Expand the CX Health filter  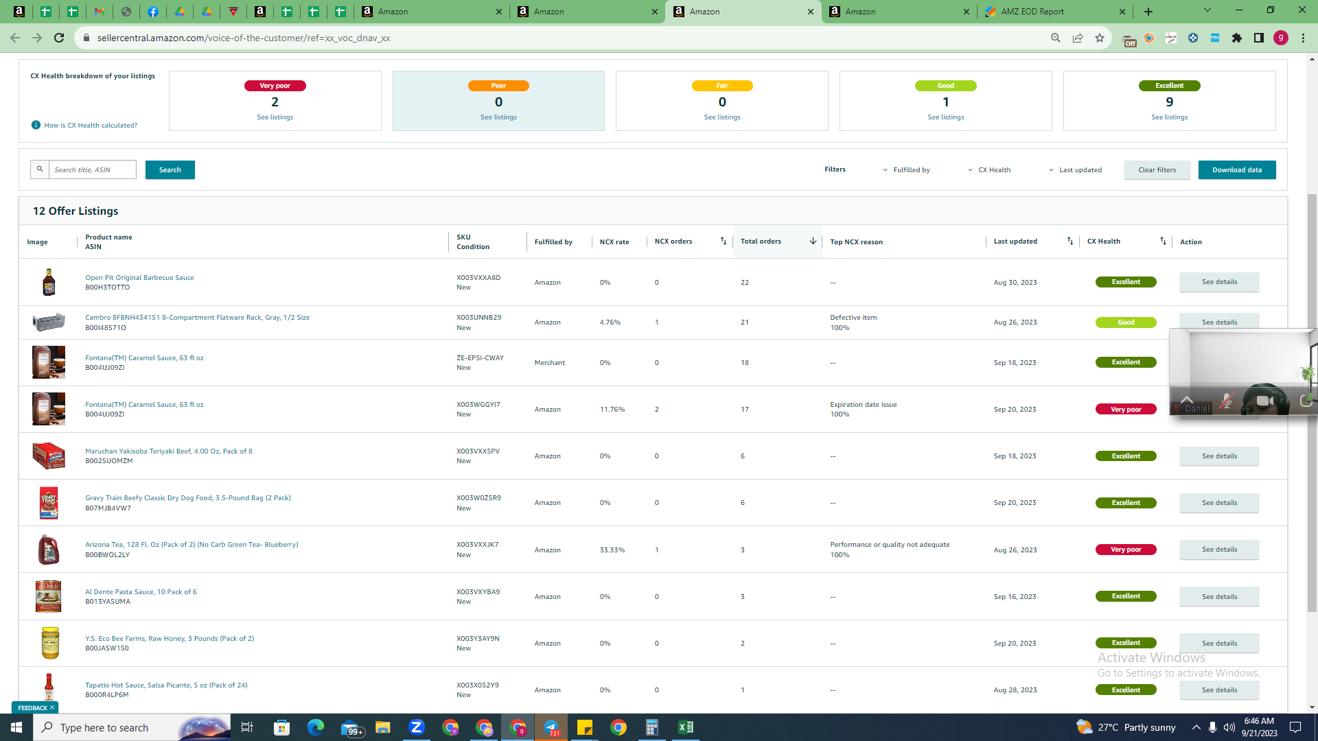point(989,170)
